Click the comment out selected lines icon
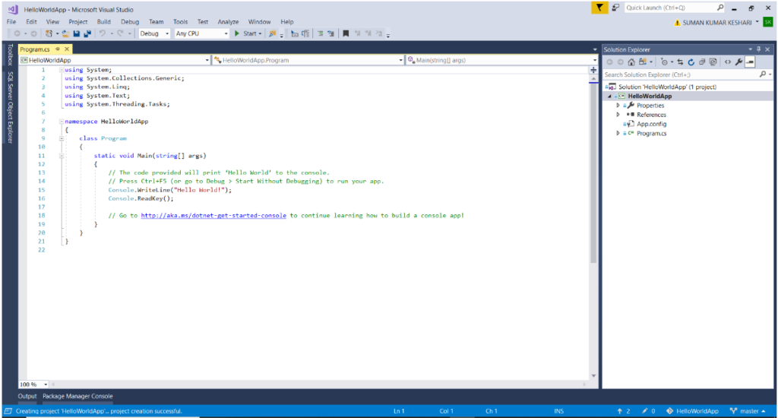The width and height of the screenshot is (778, 418). (320, 33)
